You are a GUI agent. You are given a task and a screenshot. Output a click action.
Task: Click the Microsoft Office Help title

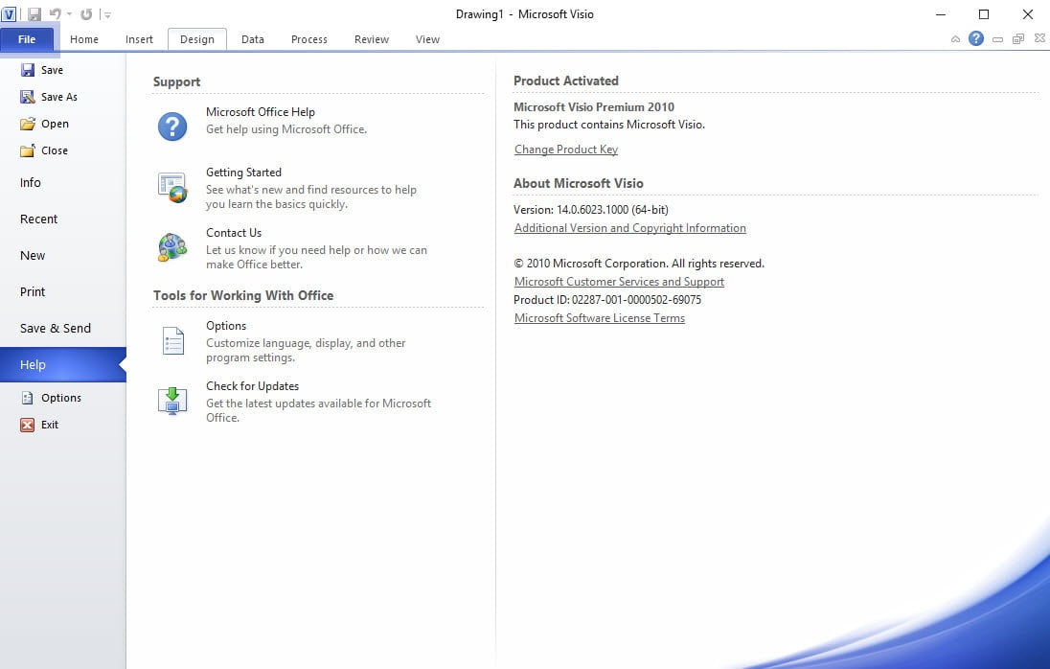pyautogui.click(x=261, y=112)
